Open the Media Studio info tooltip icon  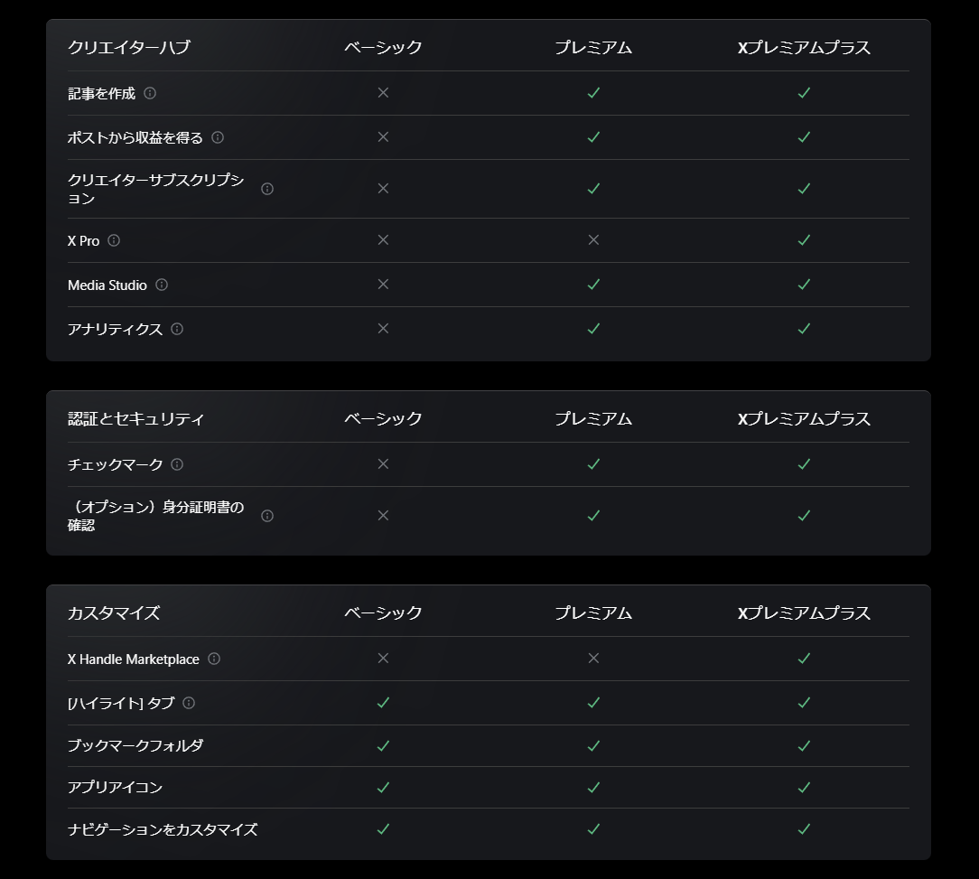coord(161,285)
